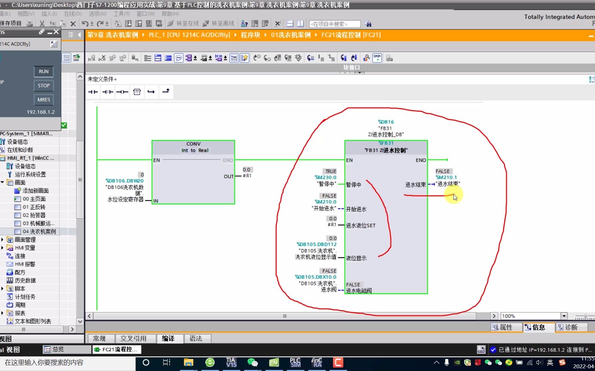Click the RUN button on simulator

pyautogui.click(x=44, y=71)
